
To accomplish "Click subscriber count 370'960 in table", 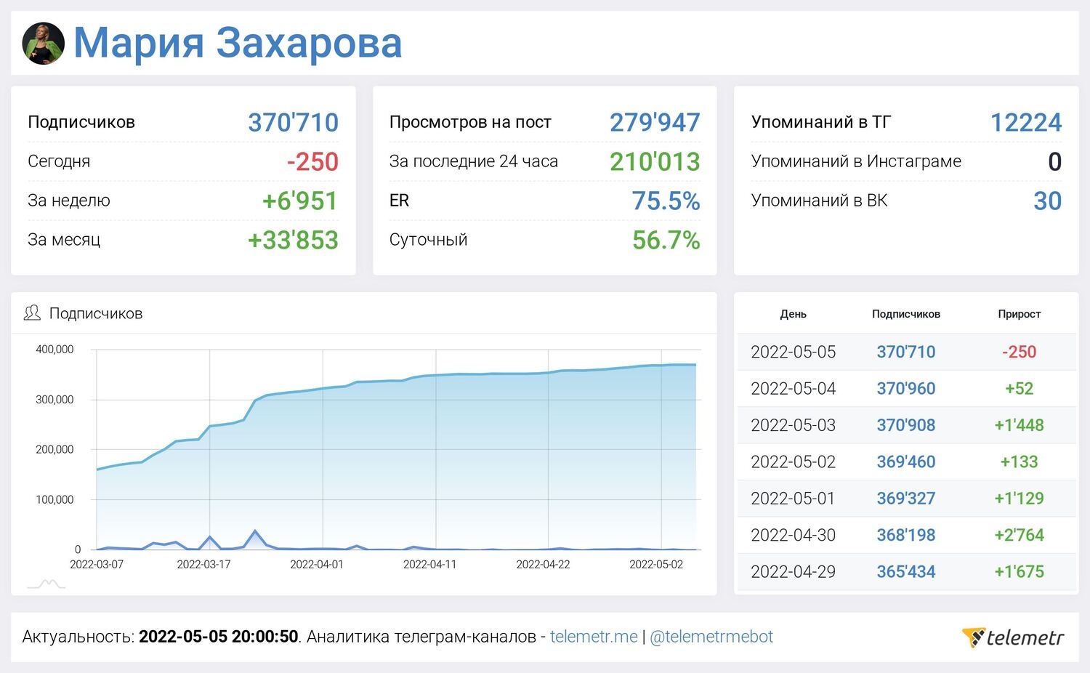I will [906, 388].
